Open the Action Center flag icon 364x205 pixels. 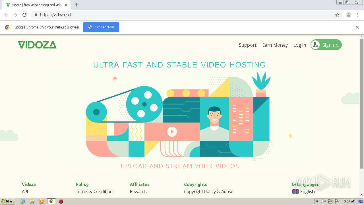coord(337,201)
